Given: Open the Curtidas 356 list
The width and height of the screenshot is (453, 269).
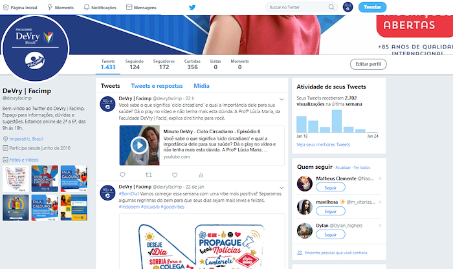Looking at the screenshot, I should (x=192, y=65).
